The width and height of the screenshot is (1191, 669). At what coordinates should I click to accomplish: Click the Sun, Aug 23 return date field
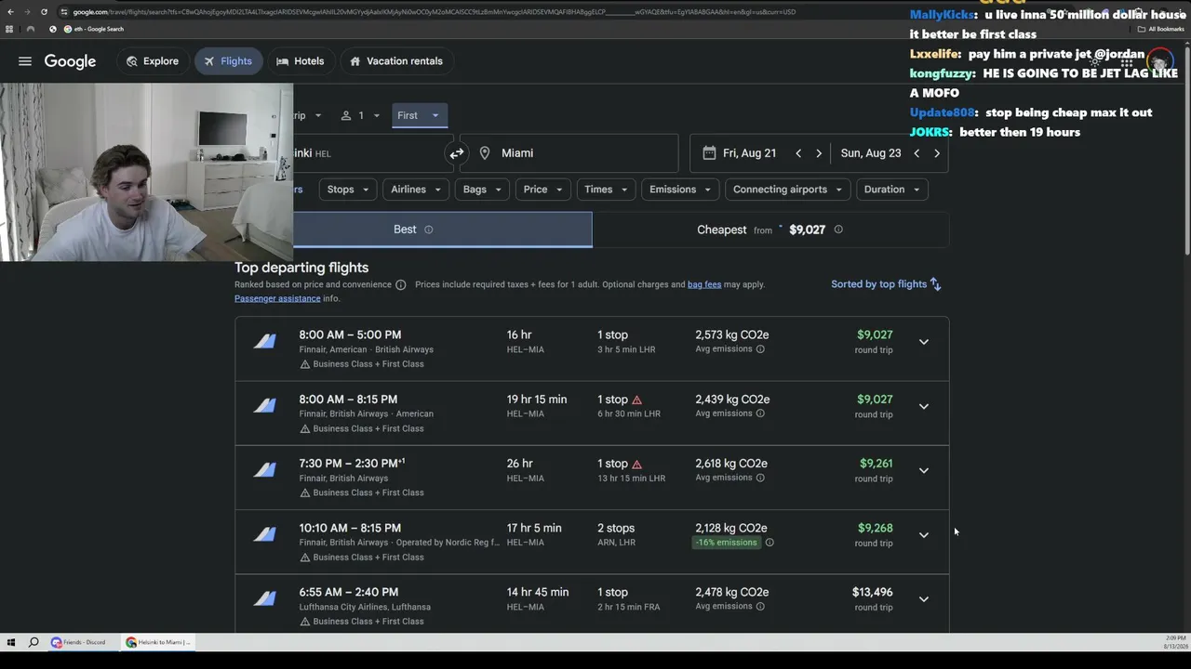click(x=870, y=153)
